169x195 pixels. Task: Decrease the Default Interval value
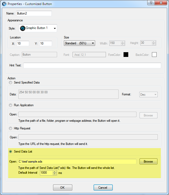[55, 174]
